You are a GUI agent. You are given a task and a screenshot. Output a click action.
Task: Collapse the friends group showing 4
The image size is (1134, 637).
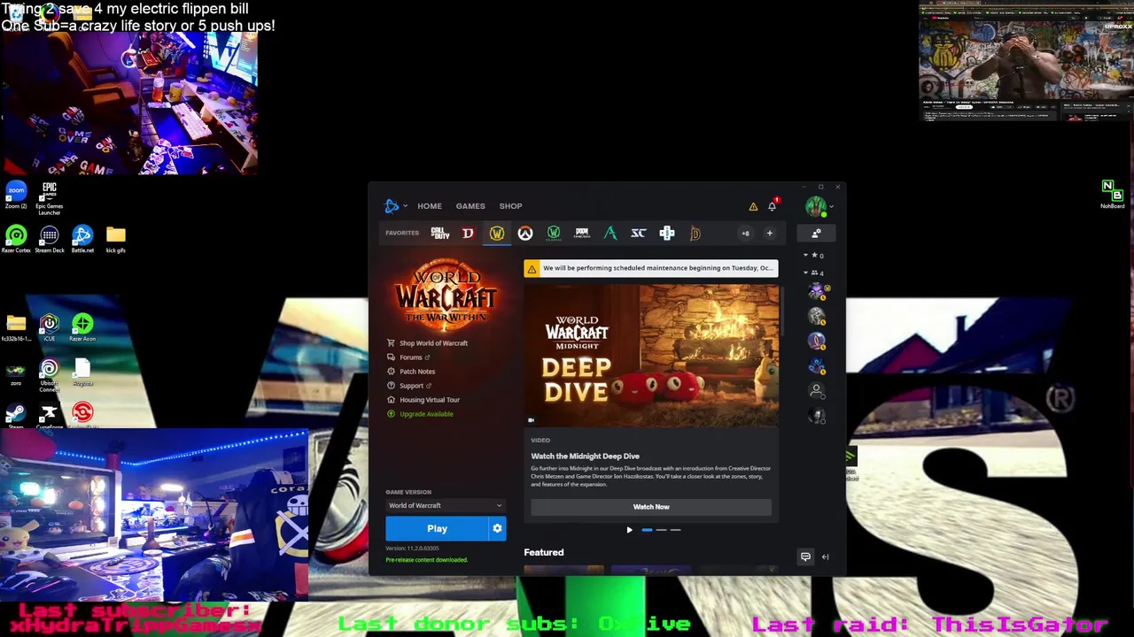[813, 273]
